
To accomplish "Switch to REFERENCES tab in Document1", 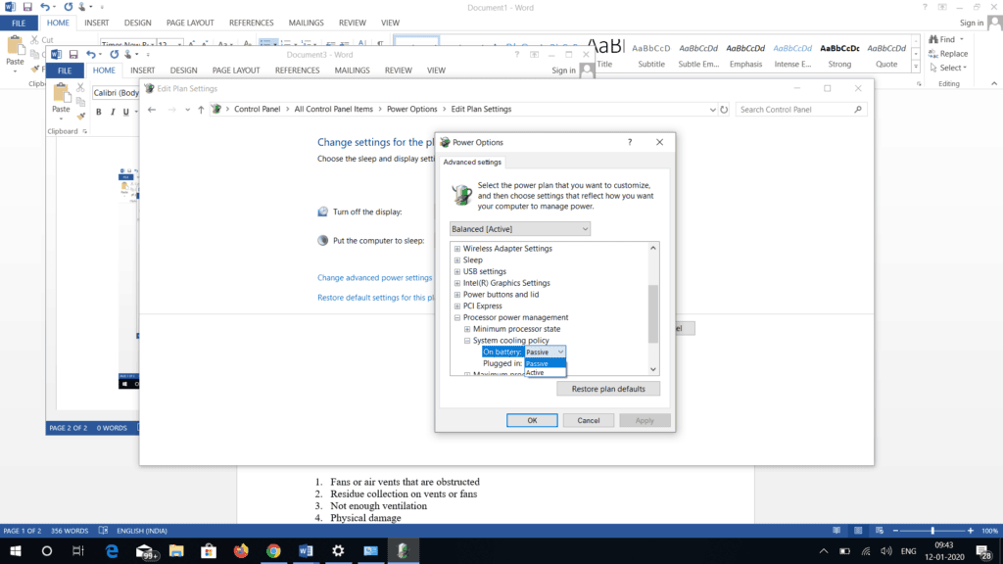I will [252, 23].
